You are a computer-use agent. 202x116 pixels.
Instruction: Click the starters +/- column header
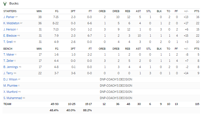pyautogui.click(x=186, y=11)
